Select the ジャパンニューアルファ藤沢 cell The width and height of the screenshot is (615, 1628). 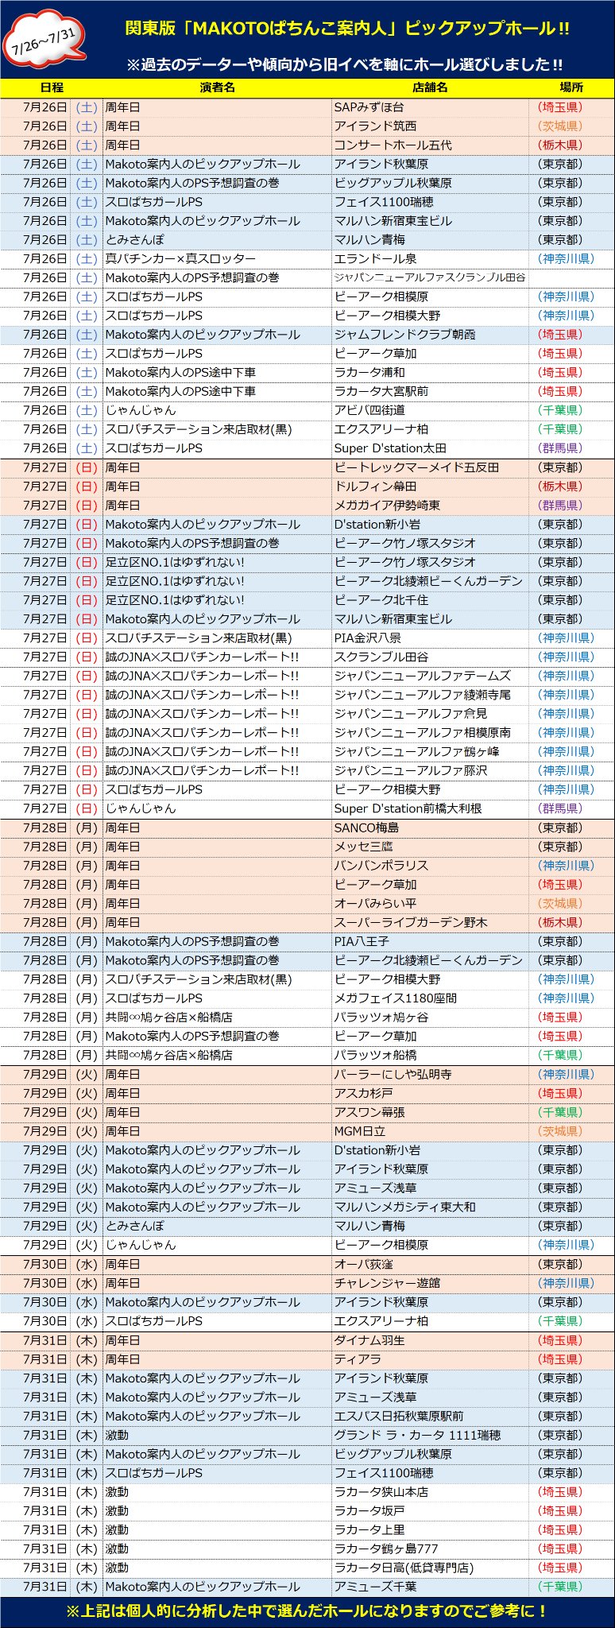point(430,770)
